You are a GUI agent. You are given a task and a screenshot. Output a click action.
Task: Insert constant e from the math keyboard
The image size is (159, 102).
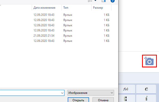(146, 89)
